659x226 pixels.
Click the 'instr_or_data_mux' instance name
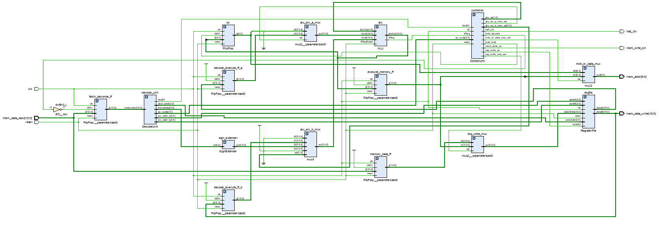click(x=588, y=64)
